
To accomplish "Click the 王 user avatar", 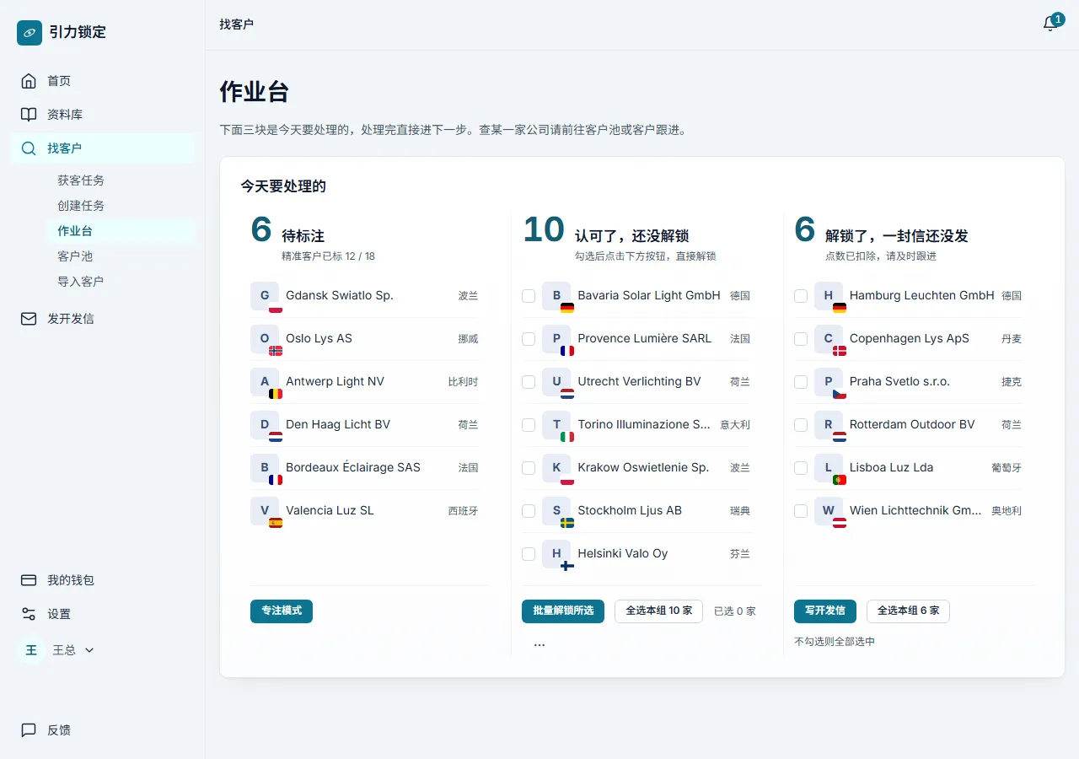I will 31,650.
